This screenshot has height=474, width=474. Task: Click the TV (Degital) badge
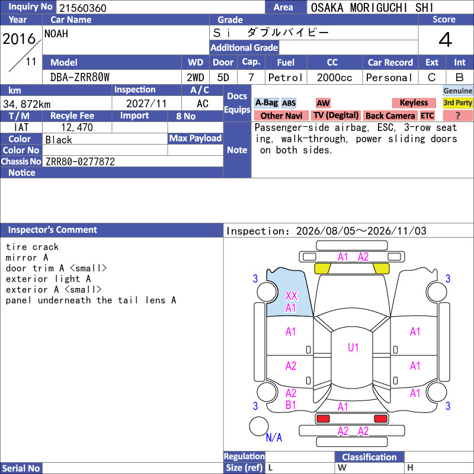pyautogui.click(x=336, y=116)
